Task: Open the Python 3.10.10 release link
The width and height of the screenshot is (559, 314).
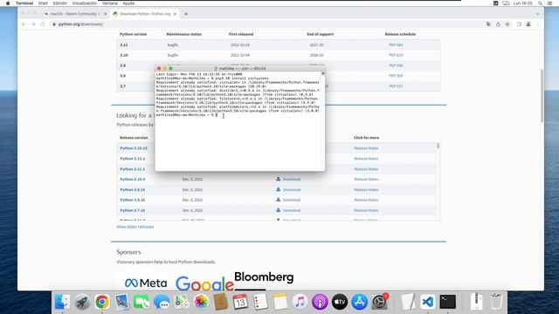Action: tap(134, 148)
